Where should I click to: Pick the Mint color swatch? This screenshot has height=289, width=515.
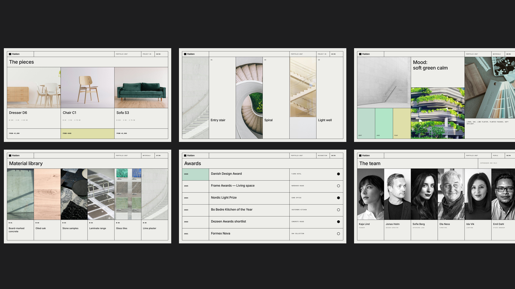coord(366,123)
